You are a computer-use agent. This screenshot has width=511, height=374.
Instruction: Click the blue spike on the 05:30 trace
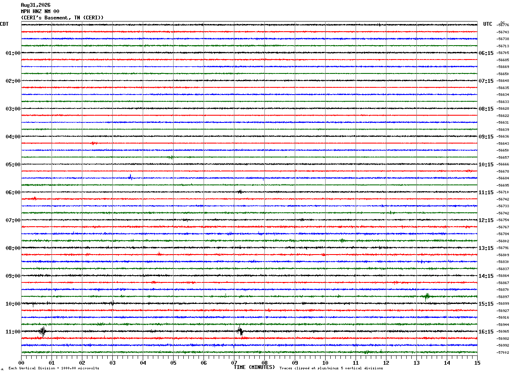(x=130, y=177)
